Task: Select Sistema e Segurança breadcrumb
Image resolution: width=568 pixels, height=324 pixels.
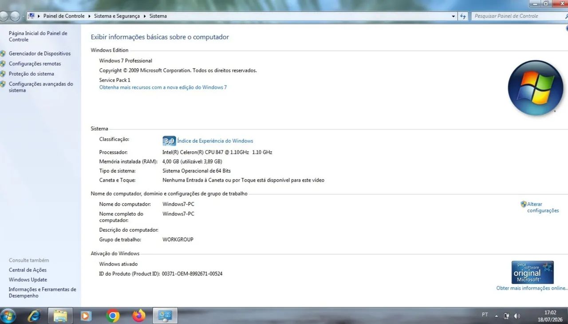Action: click(x=117, y=16)
